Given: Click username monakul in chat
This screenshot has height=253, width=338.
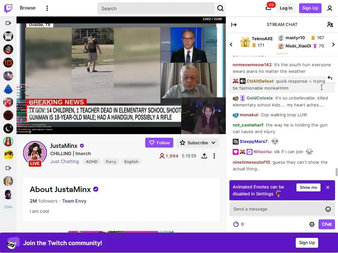Looking at the screenshot, I should tap(249, 115).
